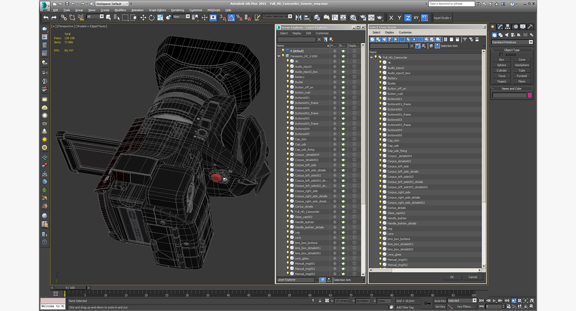Click the Render Setup icon
The width and height of the screenshot is (576, 311).
pyautogui.click(x=363, y=17)
